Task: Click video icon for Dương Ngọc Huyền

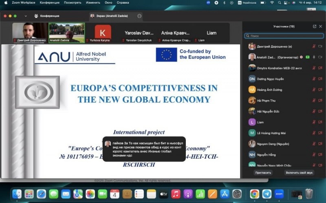Action: pos(320,79)
